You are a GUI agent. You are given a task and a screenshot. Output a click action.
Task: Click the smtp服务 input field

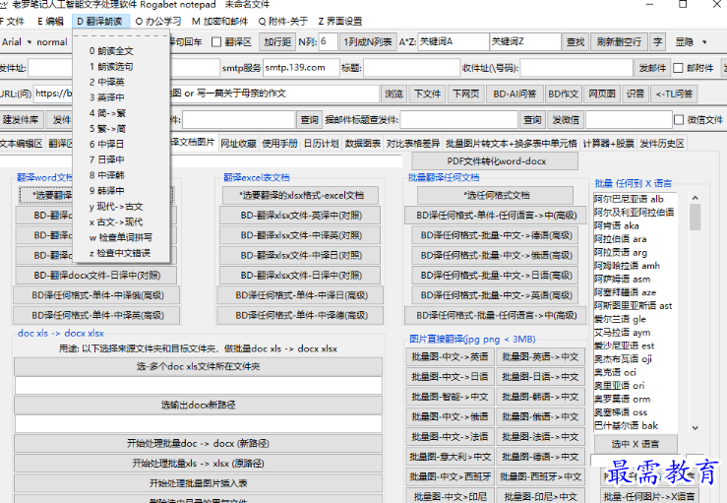tap(301, 68)
